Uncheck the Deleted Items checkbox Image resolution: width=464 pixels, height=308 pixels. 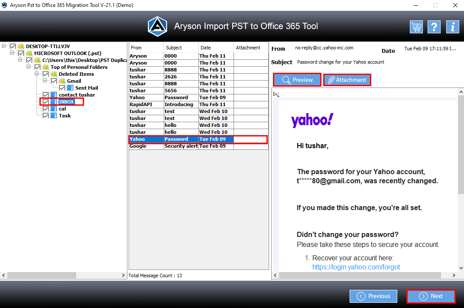pyautogui.click(x=46, y=74)
